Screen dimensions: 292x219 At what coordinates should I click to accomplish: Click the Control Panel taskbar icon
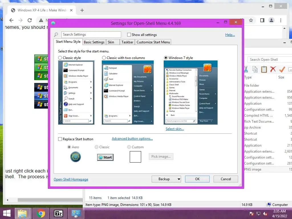tap(76, 213)
